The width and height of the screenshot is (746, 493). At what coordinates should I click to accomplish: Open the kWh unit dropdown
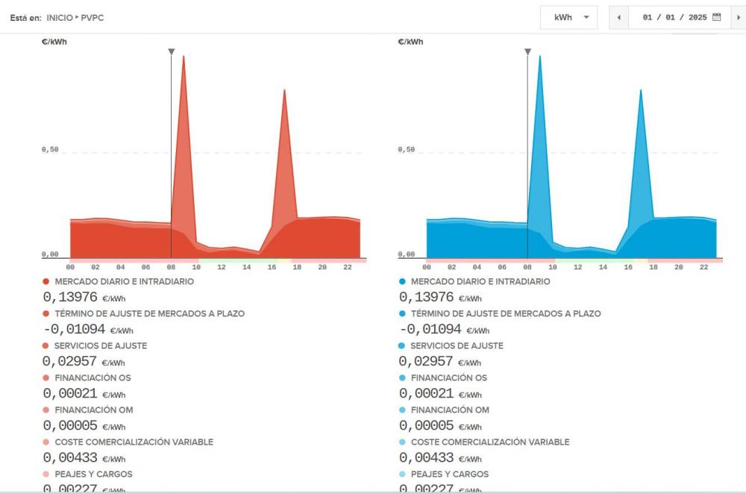[x=568, y=18]
